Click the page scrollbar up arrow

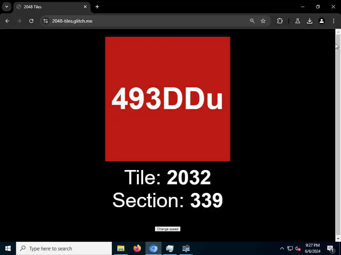click(338, 32)
